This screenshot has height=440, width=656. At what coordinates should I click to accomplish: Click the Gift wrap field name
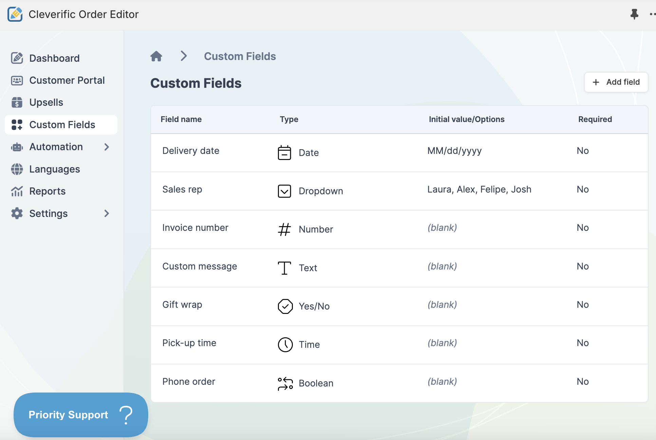click(x=182, y=305)
